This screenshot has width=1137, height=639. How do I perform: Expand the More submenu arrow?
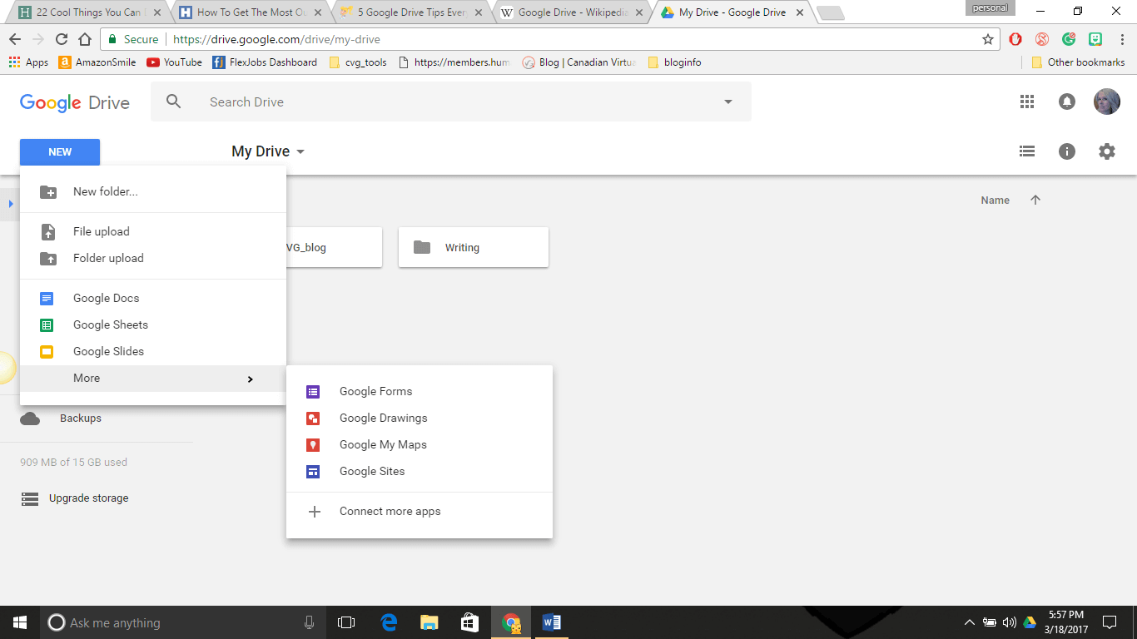[250, 379]
